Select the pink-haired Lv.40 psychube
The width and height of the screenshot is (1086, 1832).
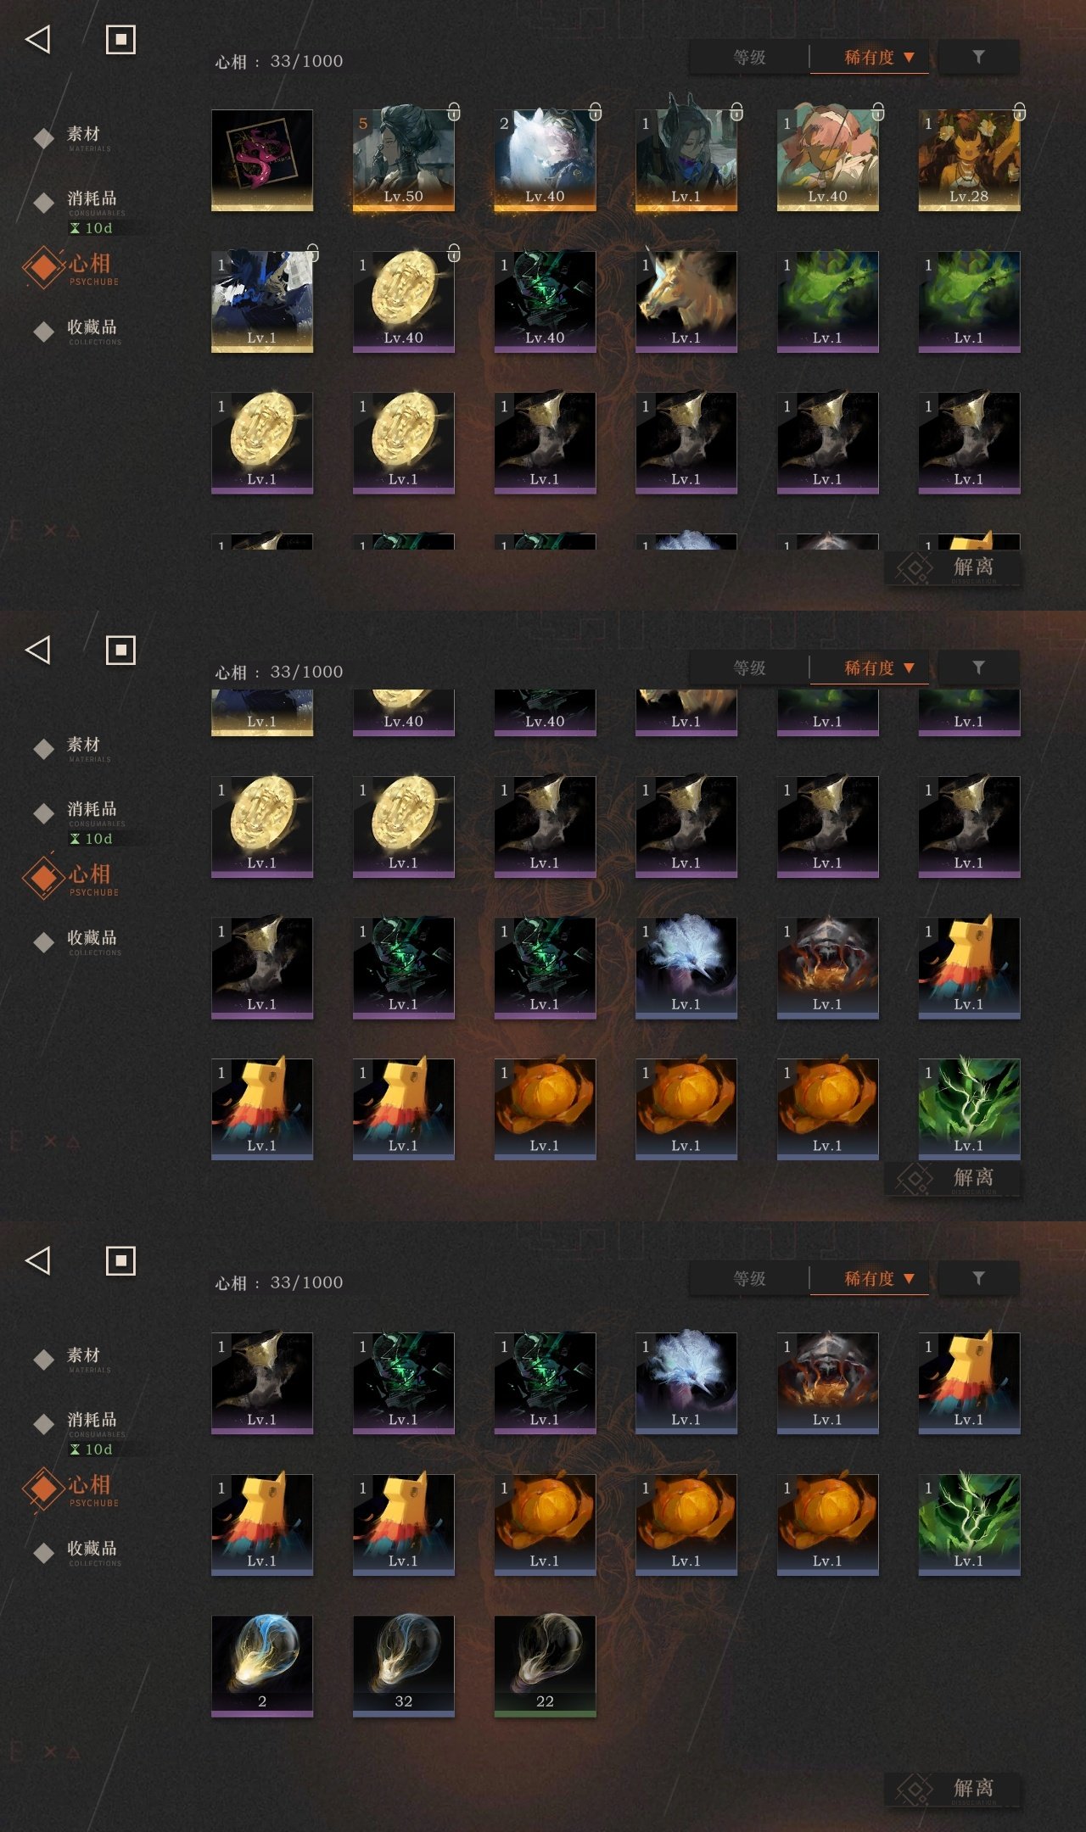click(827, 159)
